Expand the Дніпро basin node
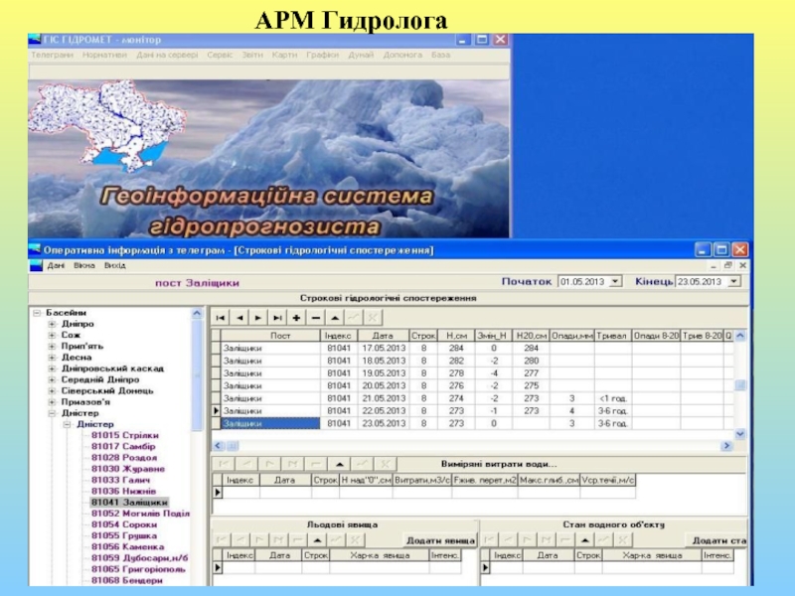This screenshot has height=596, width=795. (51, 324)
